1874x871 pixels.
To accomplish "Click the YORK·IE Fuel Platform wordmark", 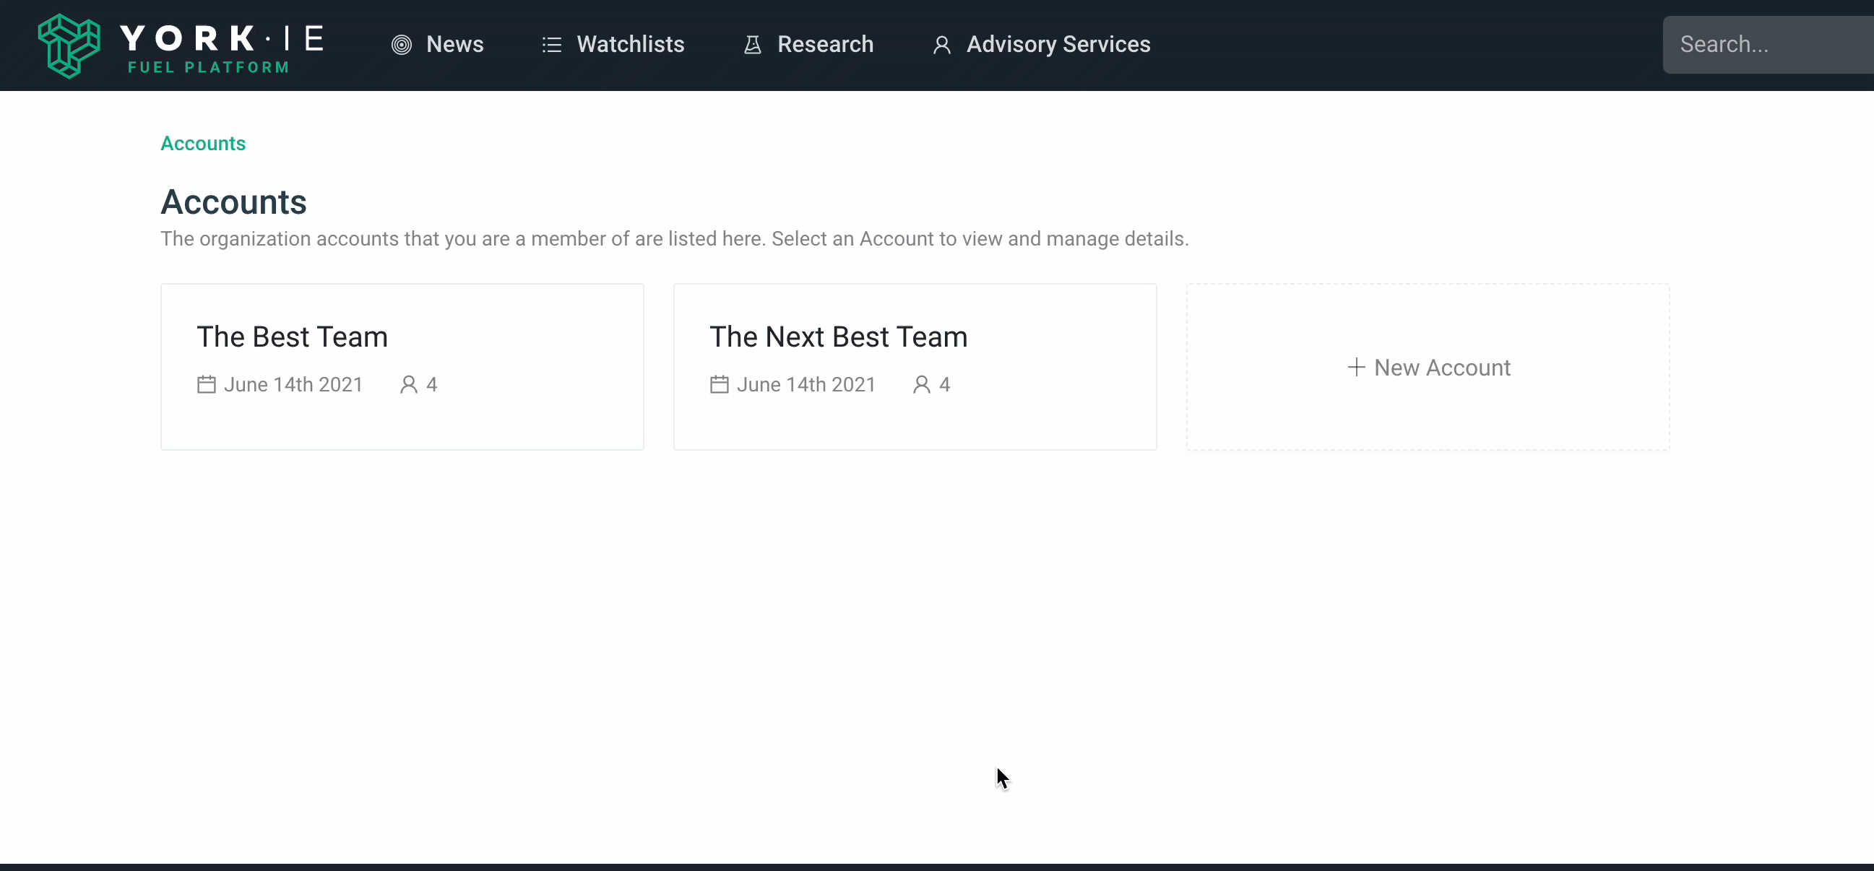I will pyautogui.click(x=223, y=48).
